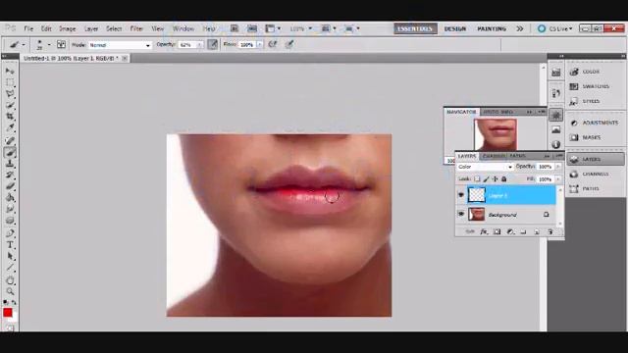Create new adjustment layer icon in Layers panel

tap(510, 231)
